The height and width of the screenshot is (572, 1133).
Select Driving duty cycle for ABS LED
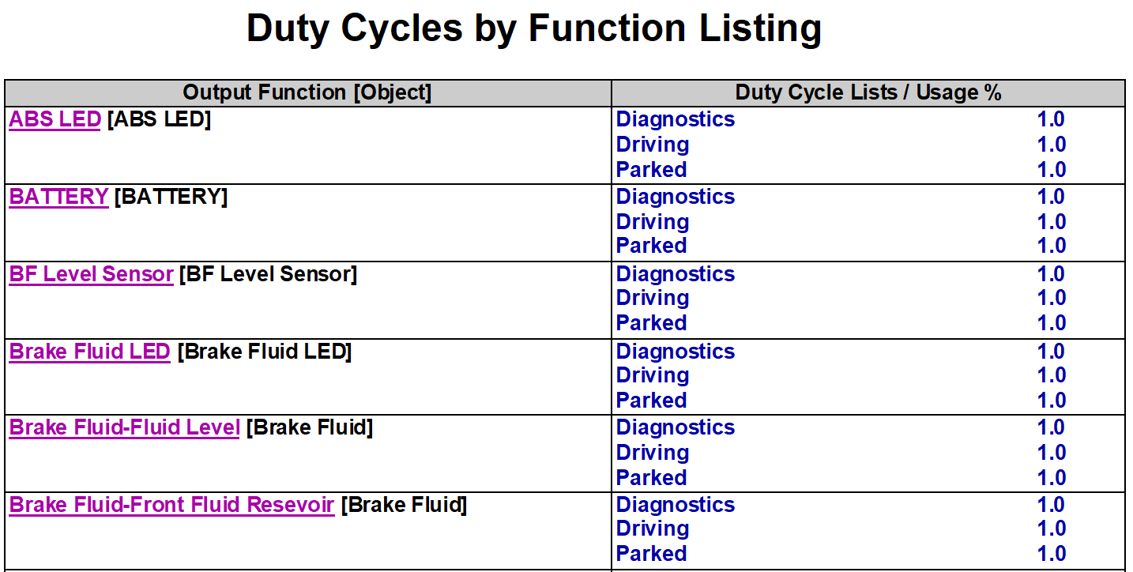coord(653,145)
